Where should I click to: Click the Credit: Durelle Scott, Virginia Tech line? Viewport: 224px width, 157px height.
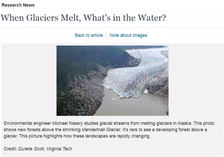[38, 149]
